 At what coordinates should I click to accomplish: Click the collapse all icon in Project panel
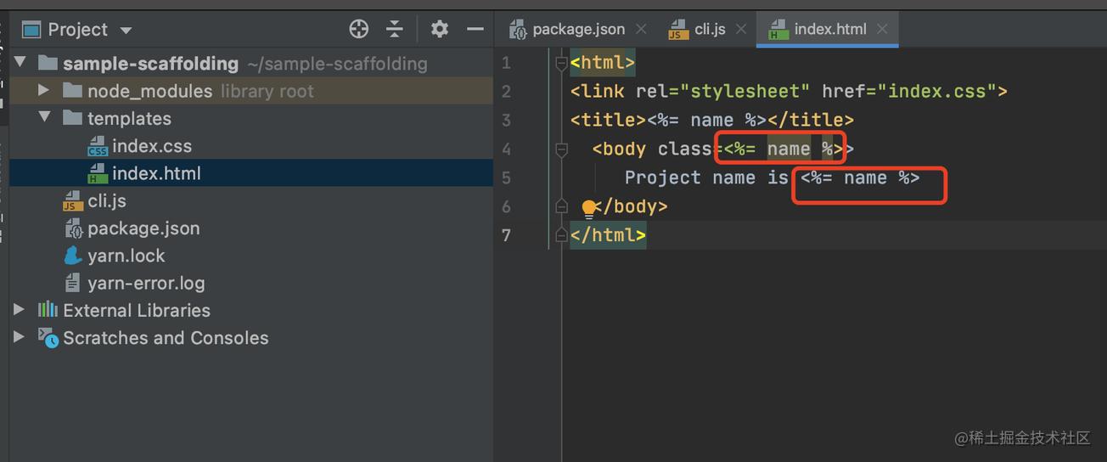(395, 29)
